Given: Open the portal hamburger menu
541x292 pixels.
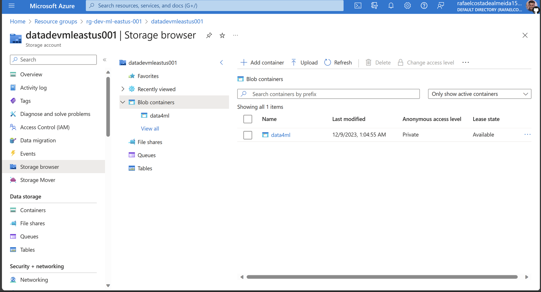Looking at the screenshot, I should click(x=12, y=6).
